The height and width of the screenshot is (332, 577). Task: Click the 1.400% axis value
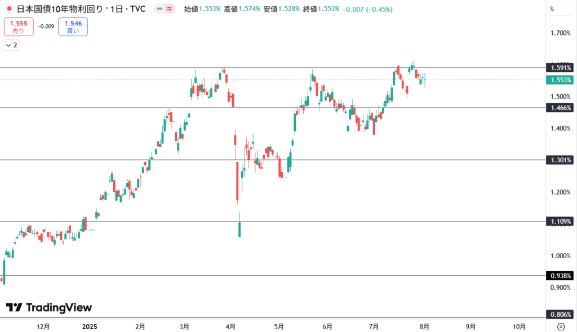tap(561, 129)
